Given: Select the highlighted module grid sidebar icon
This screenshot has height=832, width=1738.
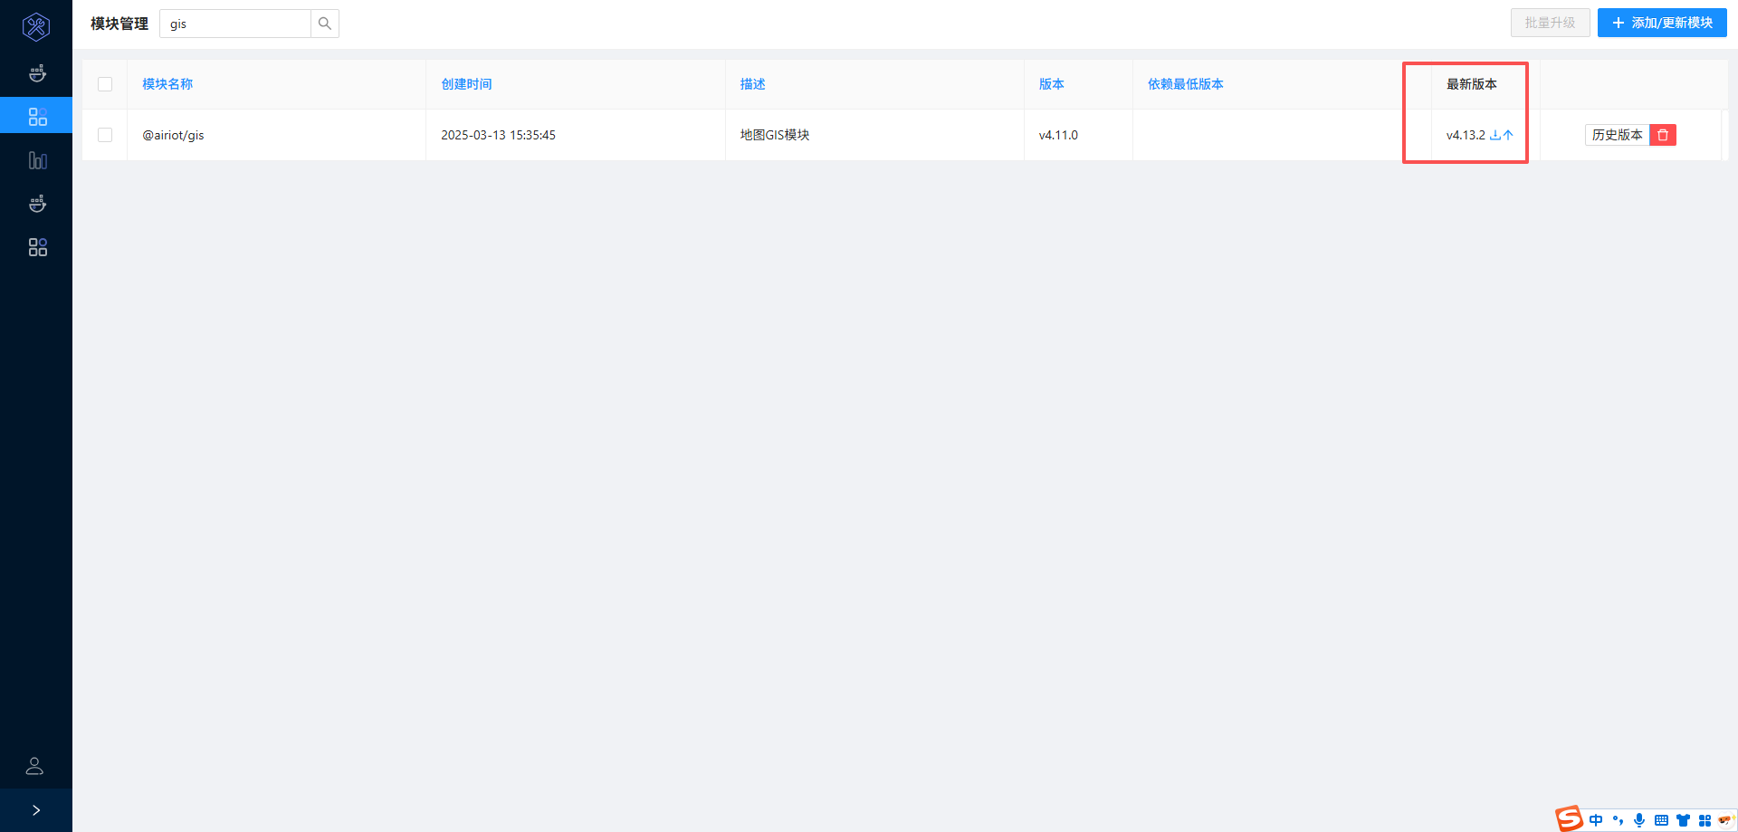Looking at the screenshot, I should pyautogui.click(x=37, y=116).
